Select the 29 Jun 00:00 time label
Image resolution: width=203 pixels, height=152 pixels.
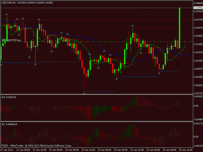click(x=105, y=150)
